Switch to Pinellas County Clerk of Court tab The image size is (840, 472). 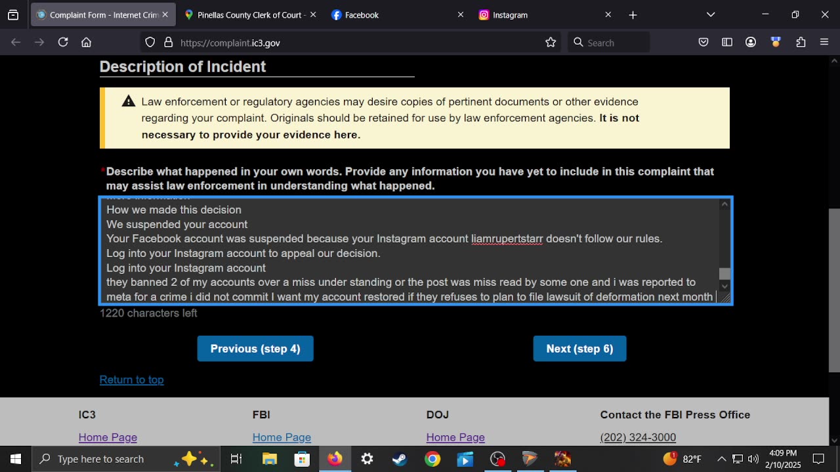click(x=250, y=14)
